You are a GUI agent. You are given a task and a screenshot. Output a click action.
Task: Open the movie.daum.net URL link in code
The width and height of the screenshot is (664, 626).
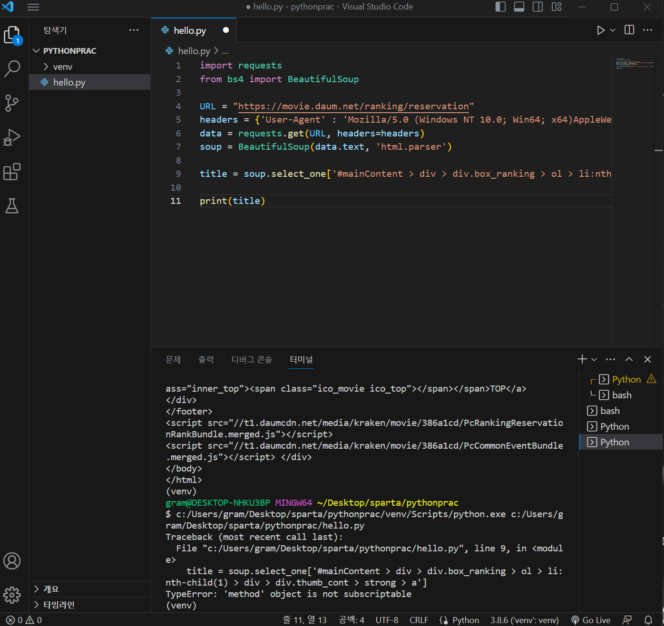(353, 106)
